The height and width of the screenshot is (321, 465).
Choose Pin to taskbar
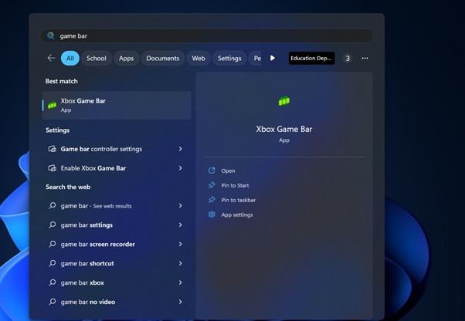(x=239, y=200)
